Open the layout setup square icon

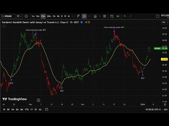point(157,16)
